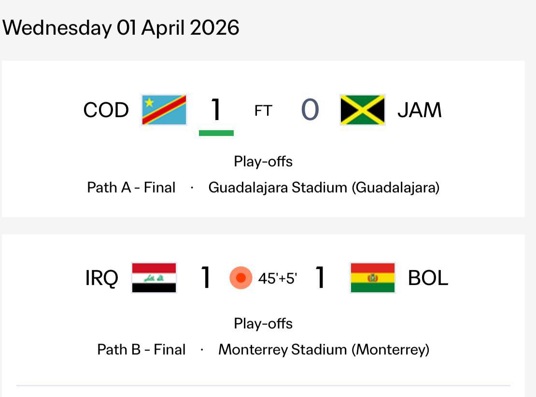Image resolution: width=536 pixels, height=397 pixels.
Task: Select the COD team name
Action: click(106, 110)
